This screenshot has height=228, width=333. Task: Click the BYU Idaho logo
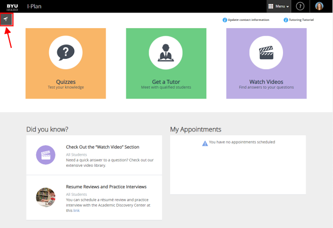12,6
